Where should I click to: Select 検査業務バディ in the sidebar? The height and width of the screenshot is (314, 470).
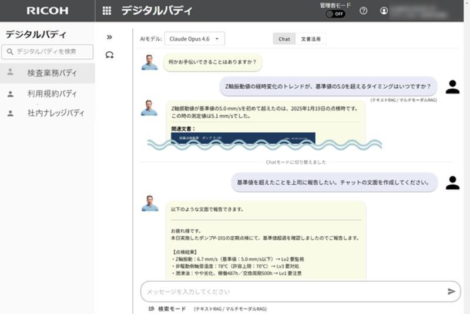[48, 73]
